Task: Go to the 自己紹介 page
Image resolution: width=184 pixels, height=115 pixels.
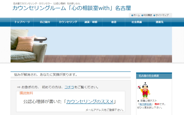Action: point(45,22)
